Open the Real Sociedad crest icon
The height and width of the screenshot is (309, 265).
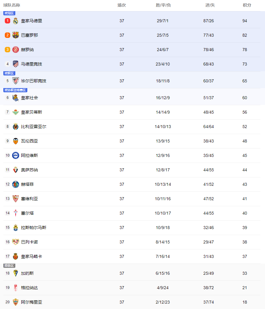tap(16, 98)
